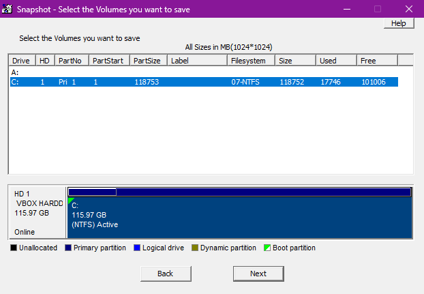Click the partition usage bar

pos(239,192)
